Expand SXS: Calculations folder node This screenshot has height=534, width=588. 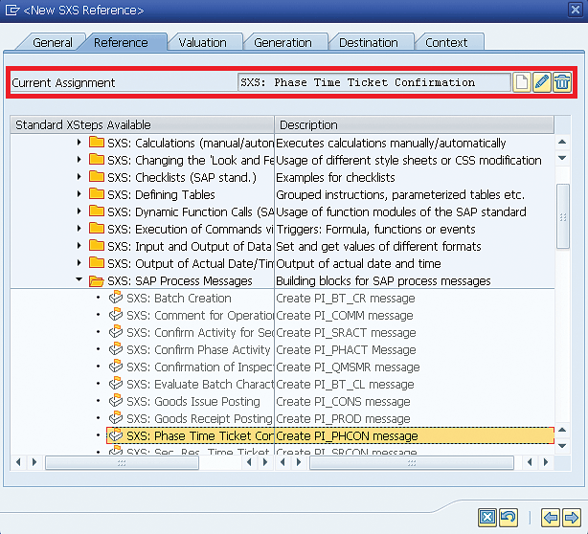coord(79,144)
